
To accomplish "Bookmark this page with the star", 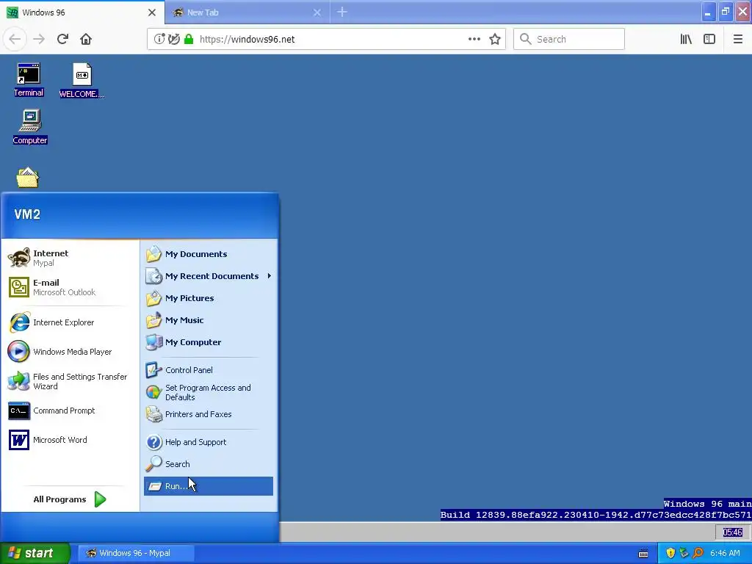I will (495, 39).
